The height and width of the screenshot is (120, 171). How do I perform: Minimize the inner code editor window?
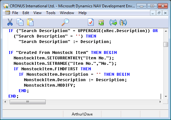[x=153, y=13]
